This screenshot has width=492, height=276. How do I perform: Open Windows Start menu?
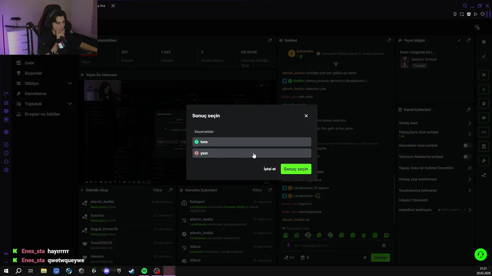point(6,271)
